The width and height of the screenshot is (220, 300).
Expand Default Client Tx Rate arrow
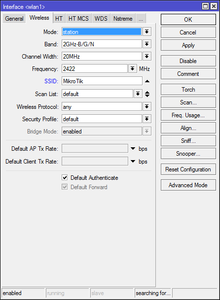pyautogui.click(x=133, y=161)
